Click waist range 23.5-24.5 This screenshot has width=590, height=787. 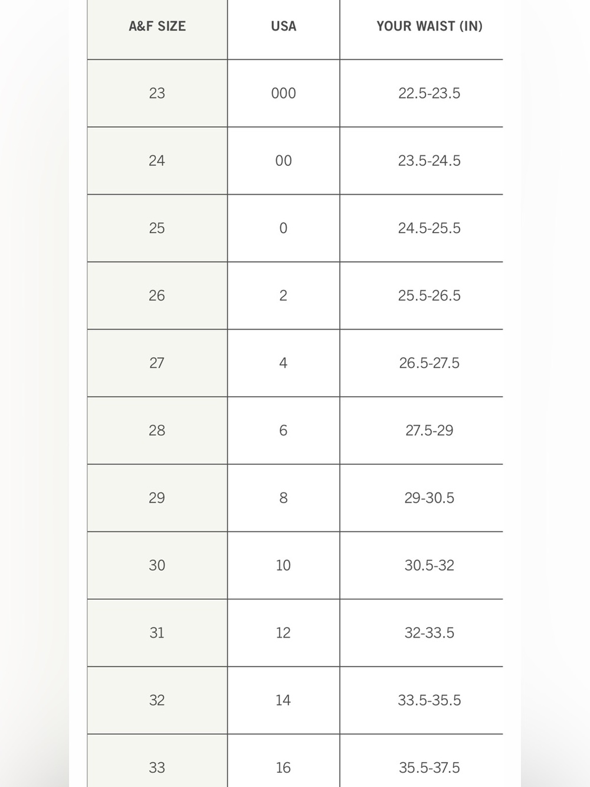(x=430, y=161)
